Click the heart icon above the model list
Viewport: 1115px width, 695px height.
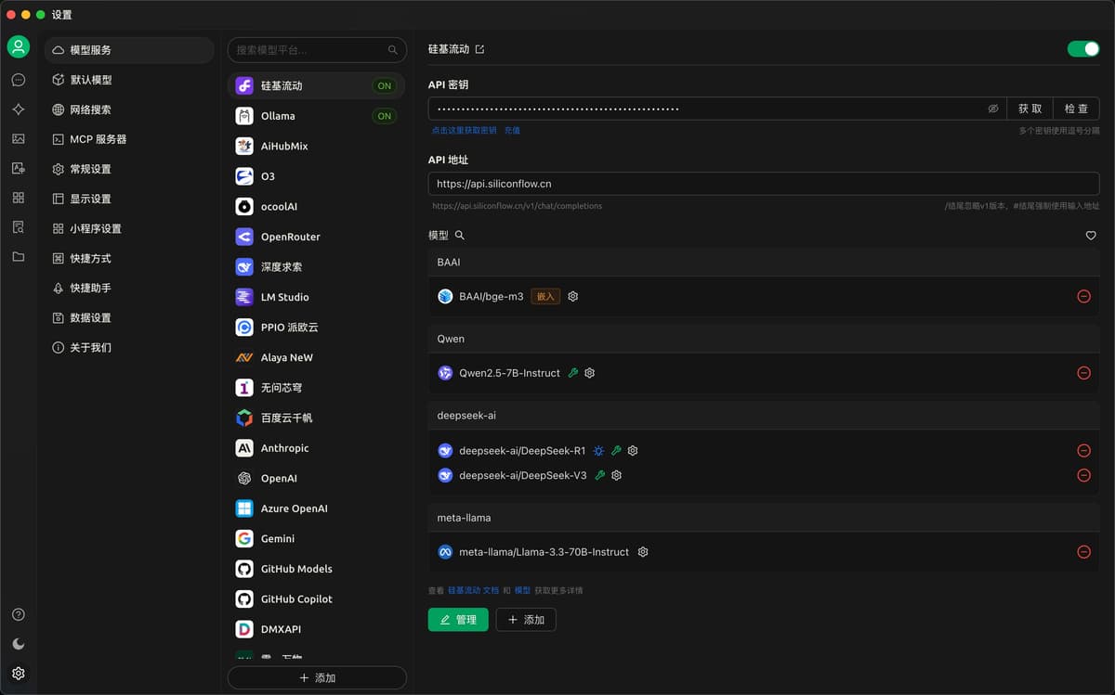pos(1091,236)
